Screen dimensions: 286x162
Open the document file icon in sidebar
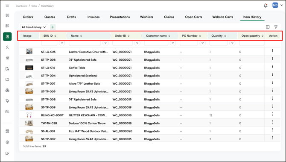point(7,69)
